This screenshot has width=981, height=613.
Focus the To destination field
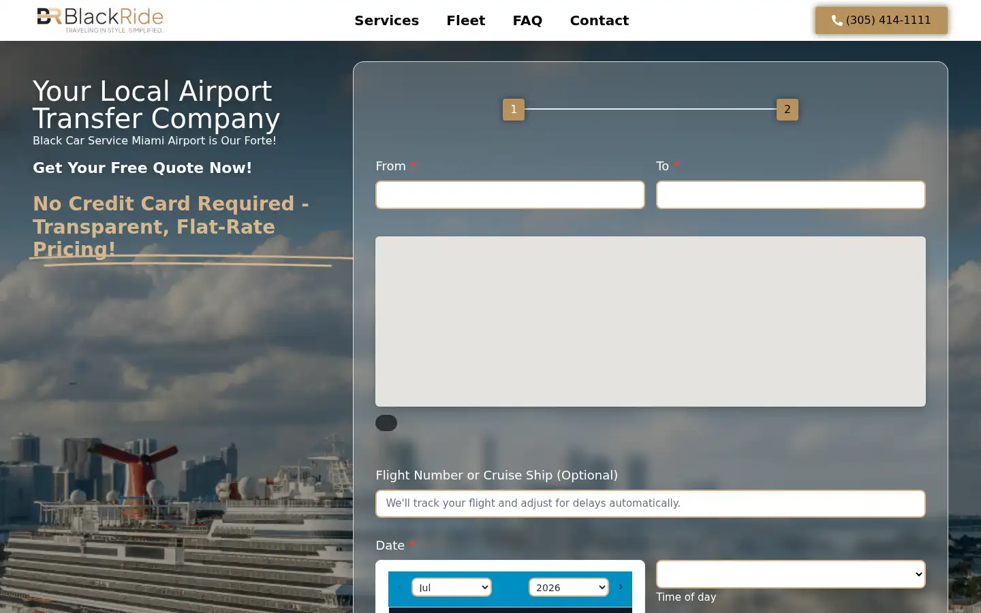(790, 195)
